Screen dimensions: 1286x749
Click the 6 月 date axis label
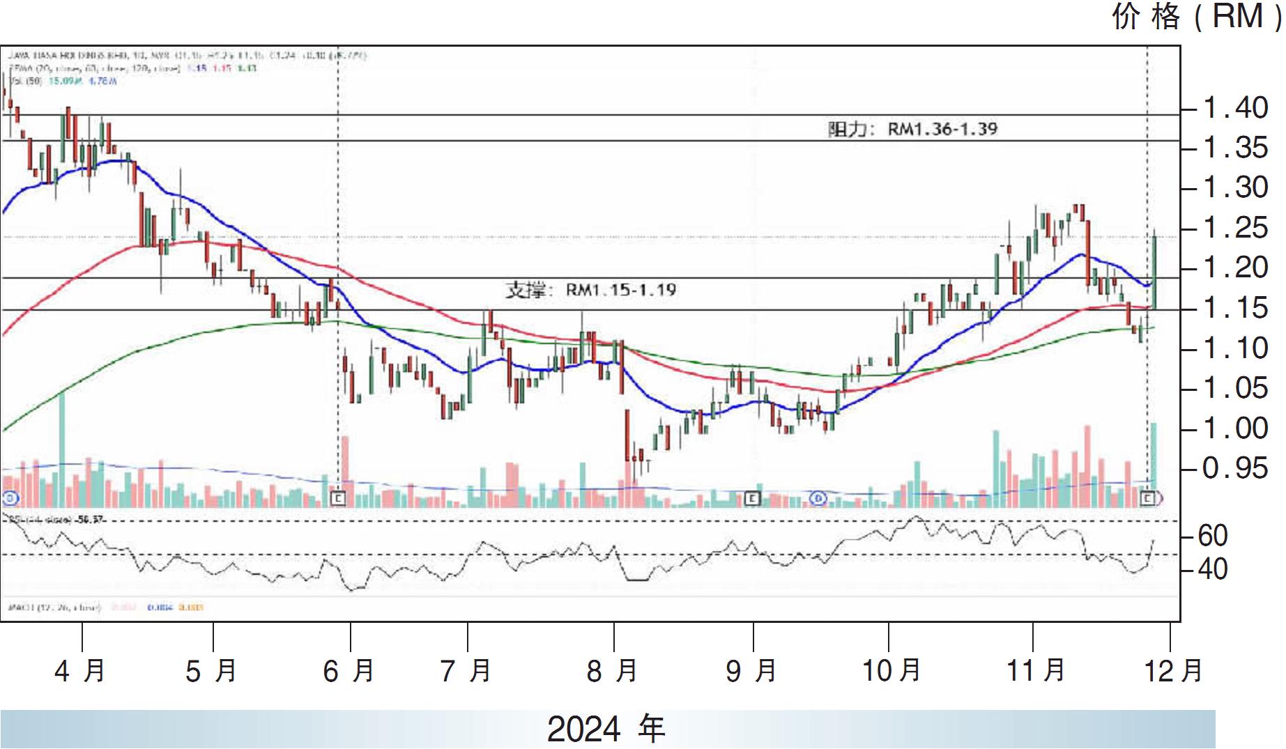(x=349, y=671)
